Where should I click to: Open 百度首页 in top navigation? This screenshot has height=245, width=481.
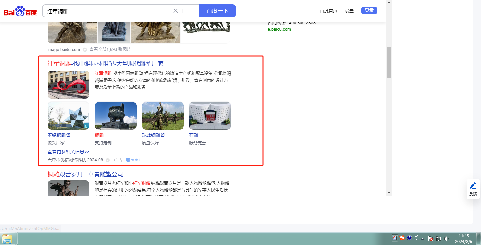328,11
